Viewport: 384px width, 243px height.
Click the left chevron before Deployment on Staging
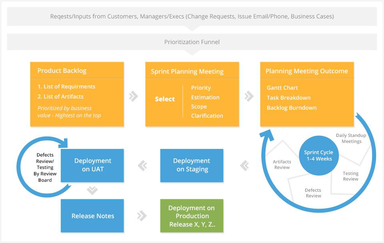click(245, 166)
